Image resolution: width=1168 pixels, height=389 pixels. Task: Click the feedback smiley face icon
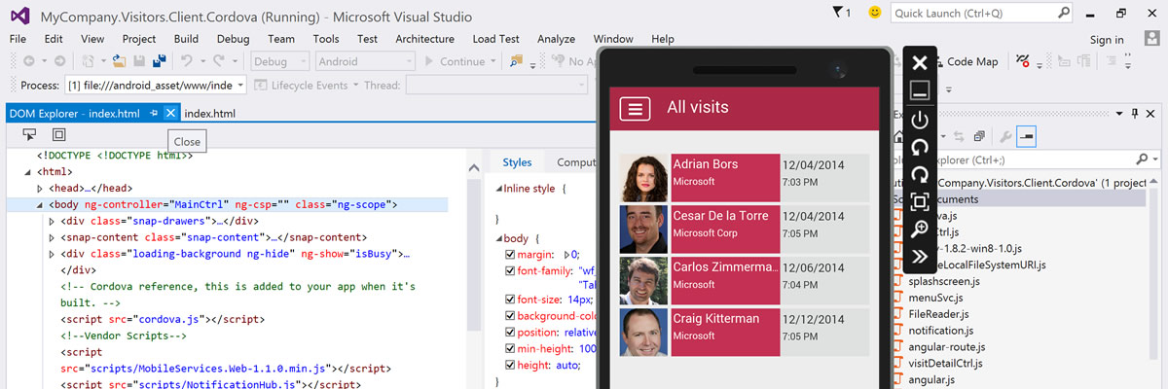[x=875, y=13]
